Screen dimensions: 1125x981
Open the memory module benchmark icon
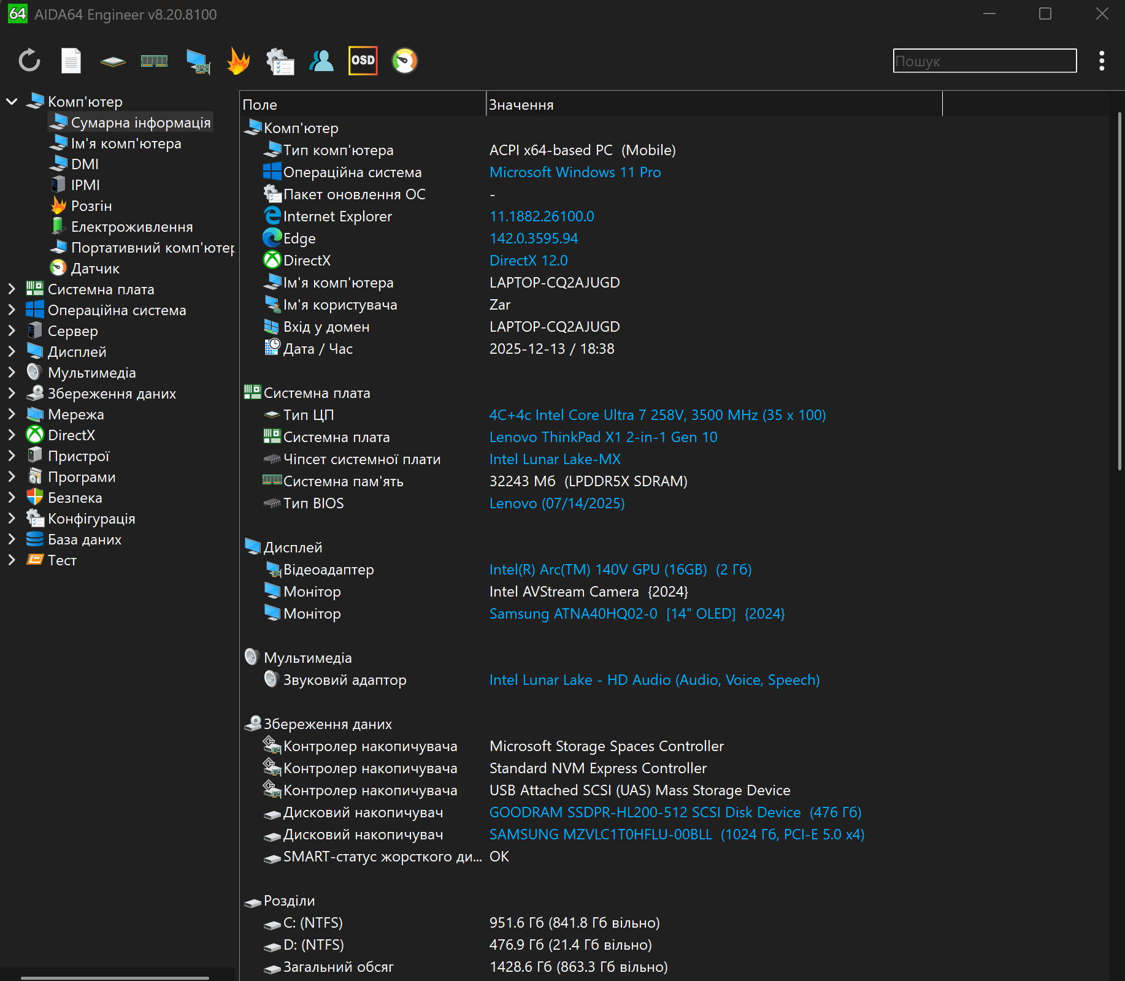pyautogui.click(x=154, y=61)
